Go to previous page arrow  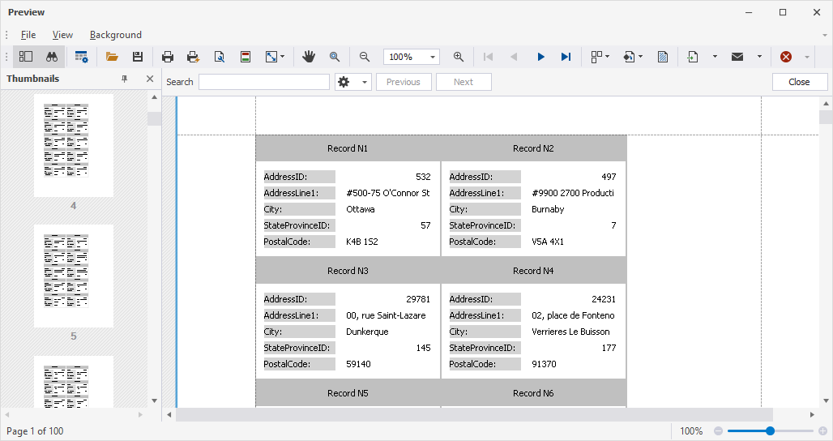pos(514,56)
